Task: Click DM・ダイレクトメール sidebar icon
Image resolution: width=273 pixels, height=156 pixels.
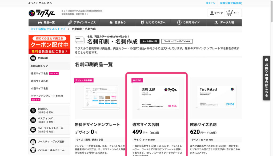Action: pyautogui.click(x=33, y=130)
